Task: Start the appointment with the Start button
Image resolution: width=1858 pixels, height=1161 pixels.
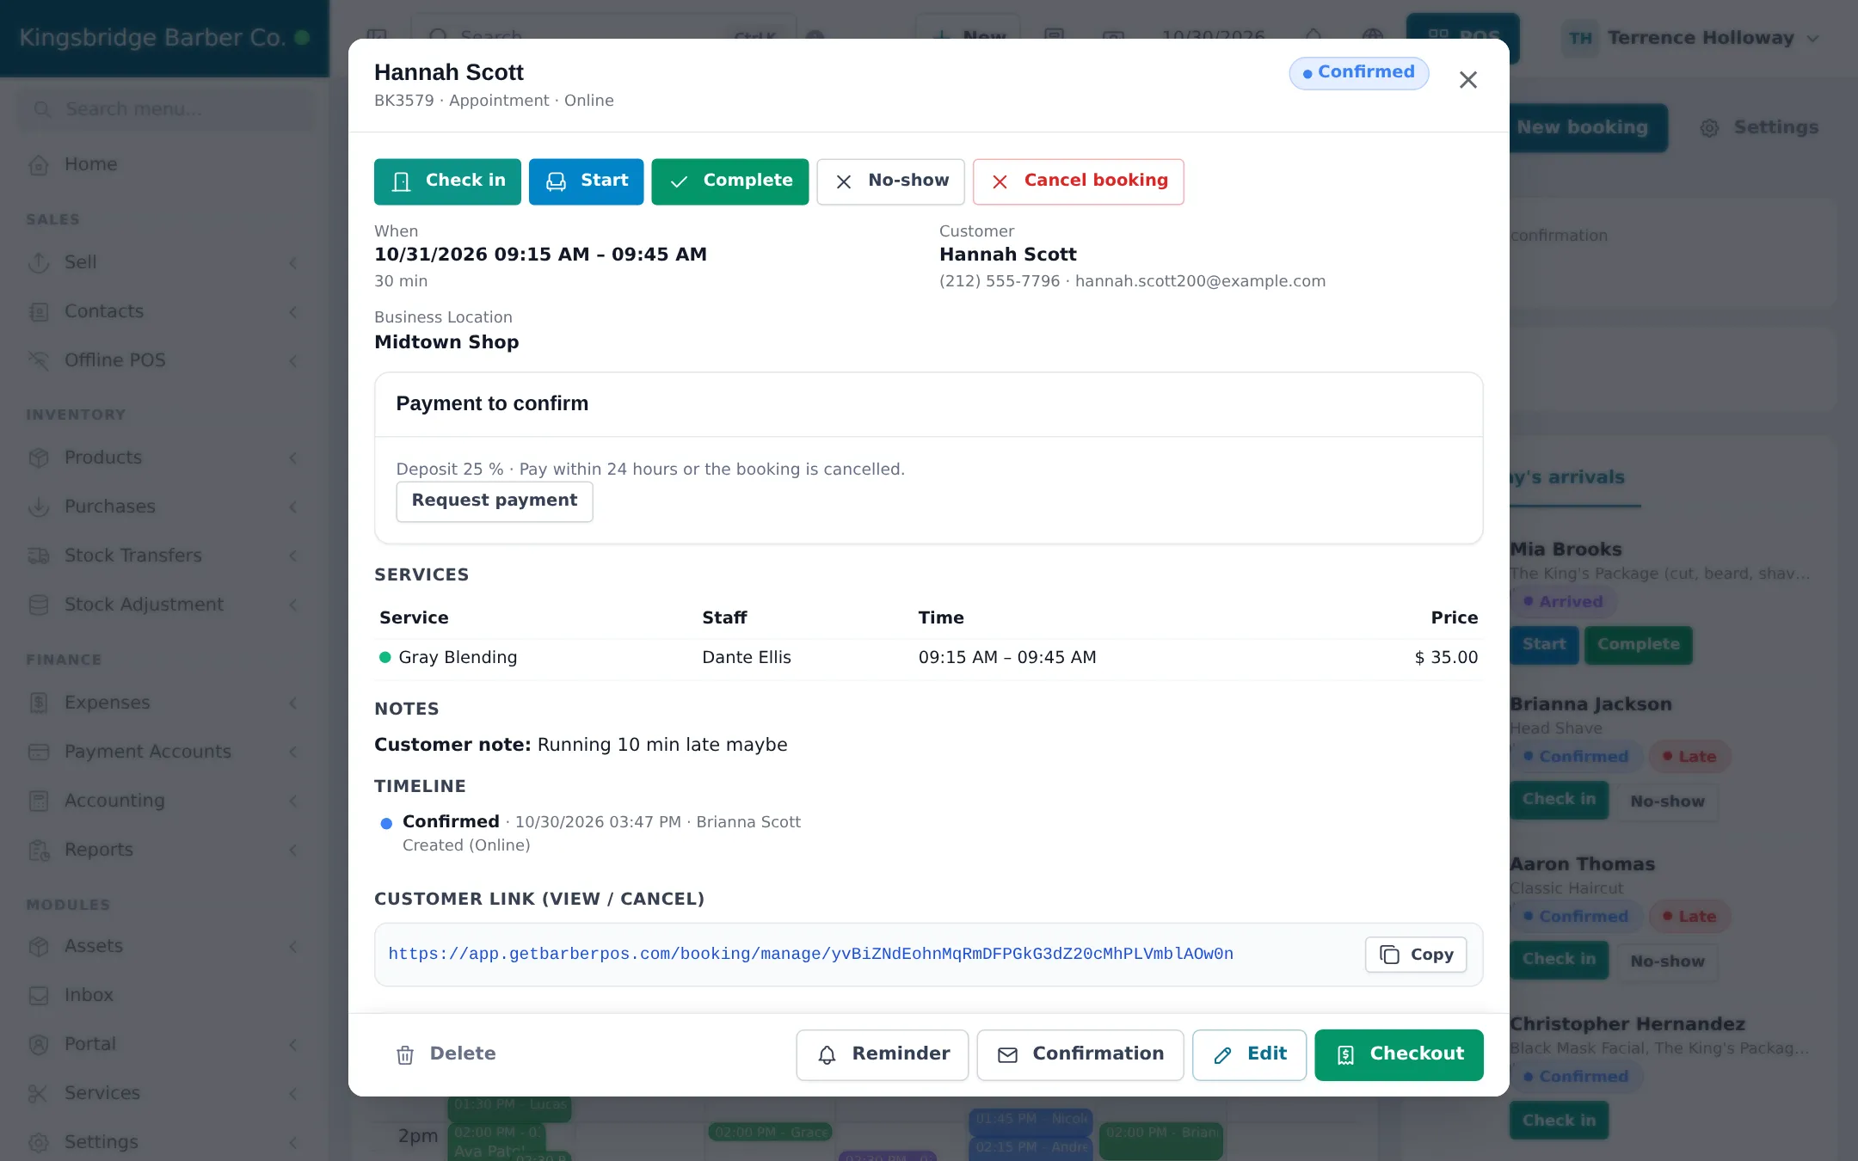Action: (586, 181)
